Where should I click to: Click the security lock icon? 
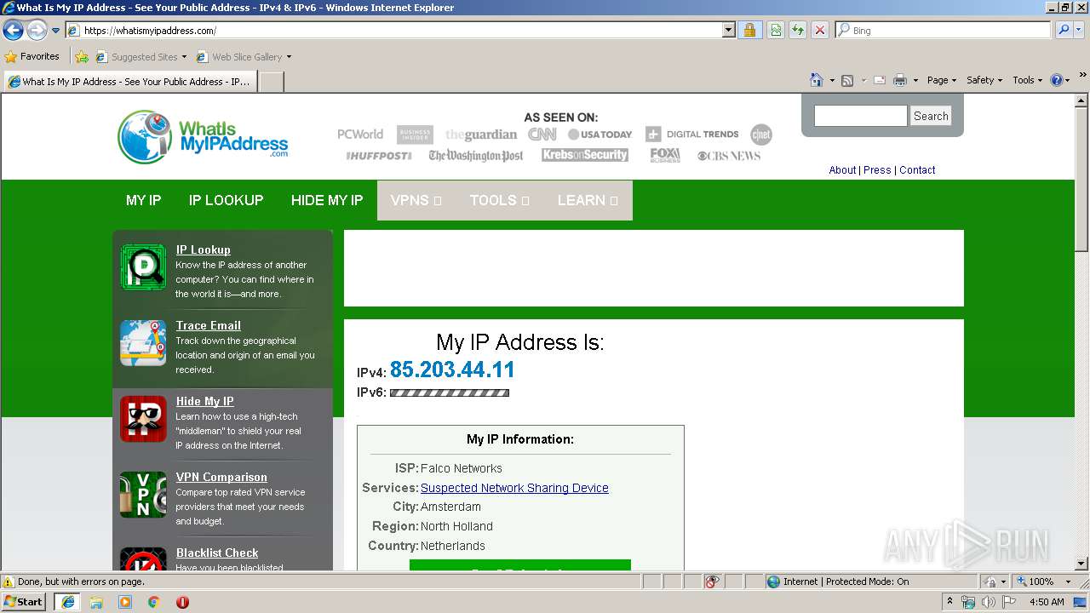tap(749, 31)
